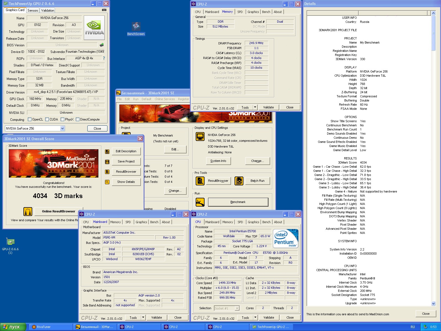This screenshot has height=331, width=441.
Task: Click the Benchmark run button
Action: pos(238,202)
